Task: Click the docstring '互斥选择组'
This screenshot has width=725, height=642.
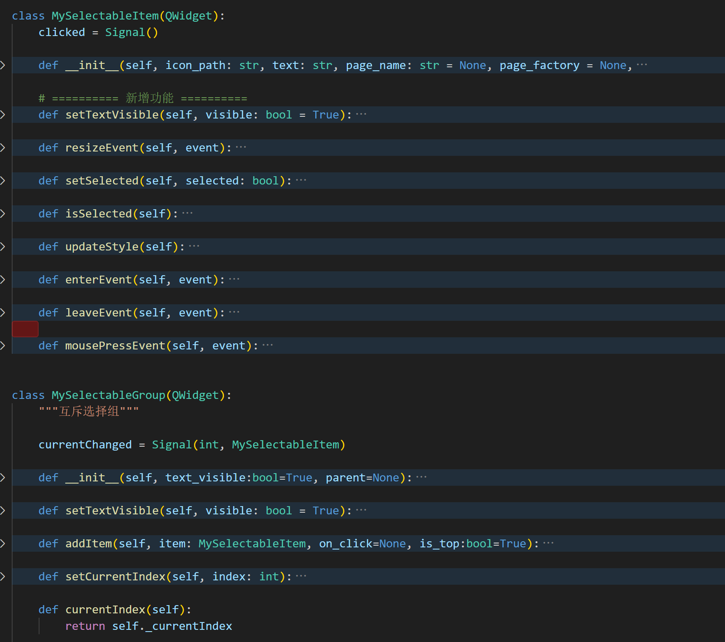Action: click(x=89, y=412)
